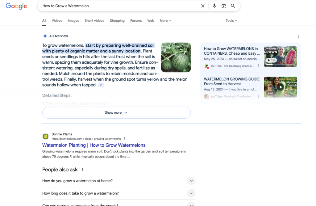The width and height of the screenshot is (316, 206).
Task: Open Google Lens image search
Action: point(223,6)
